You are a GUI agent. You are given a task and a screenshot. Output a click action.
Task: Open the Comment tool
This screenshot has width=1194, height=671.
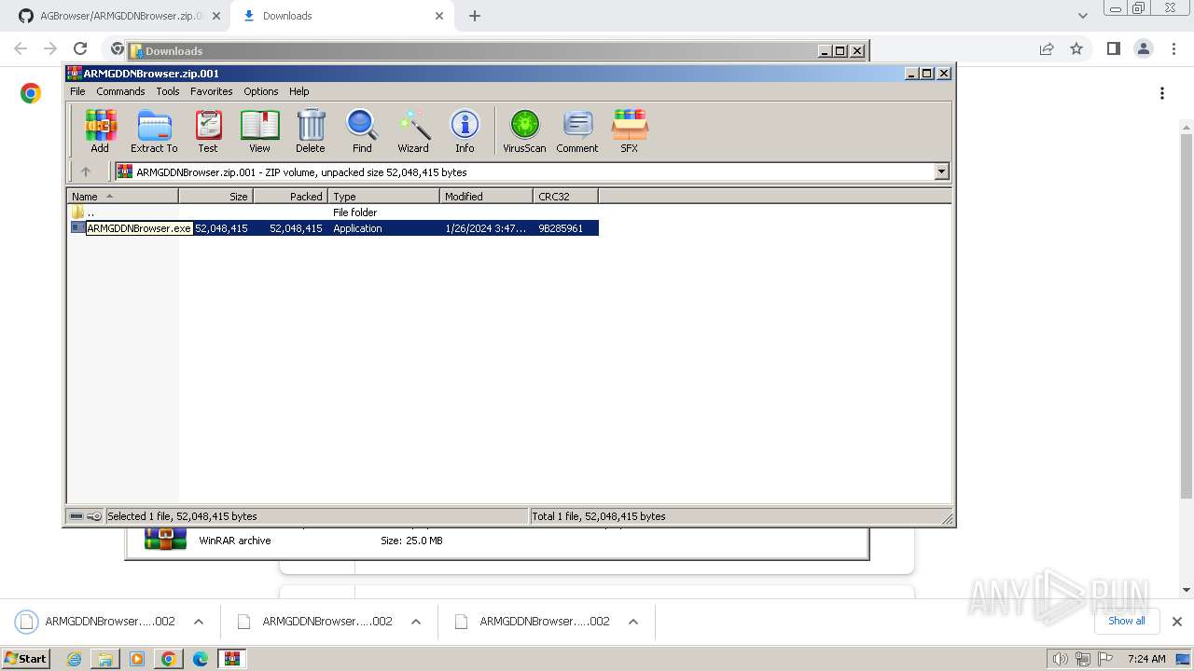pos(577,130)
